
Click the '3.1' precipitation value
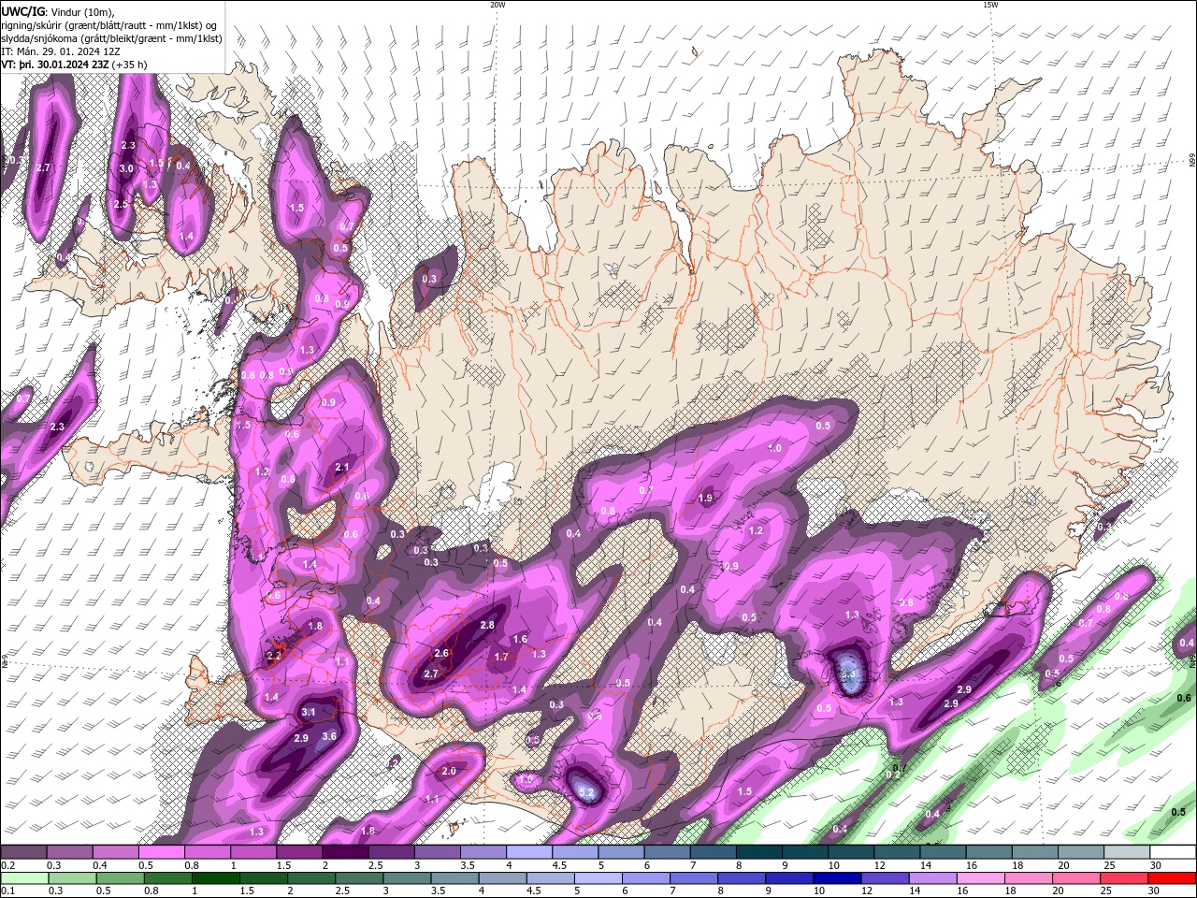[308, 712]
